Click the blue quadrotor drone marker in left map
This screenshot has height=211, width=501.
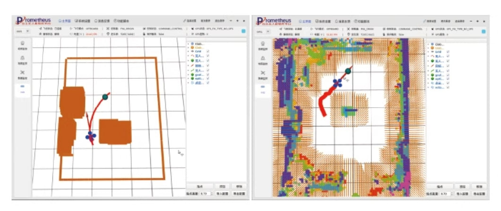point(90,136)
